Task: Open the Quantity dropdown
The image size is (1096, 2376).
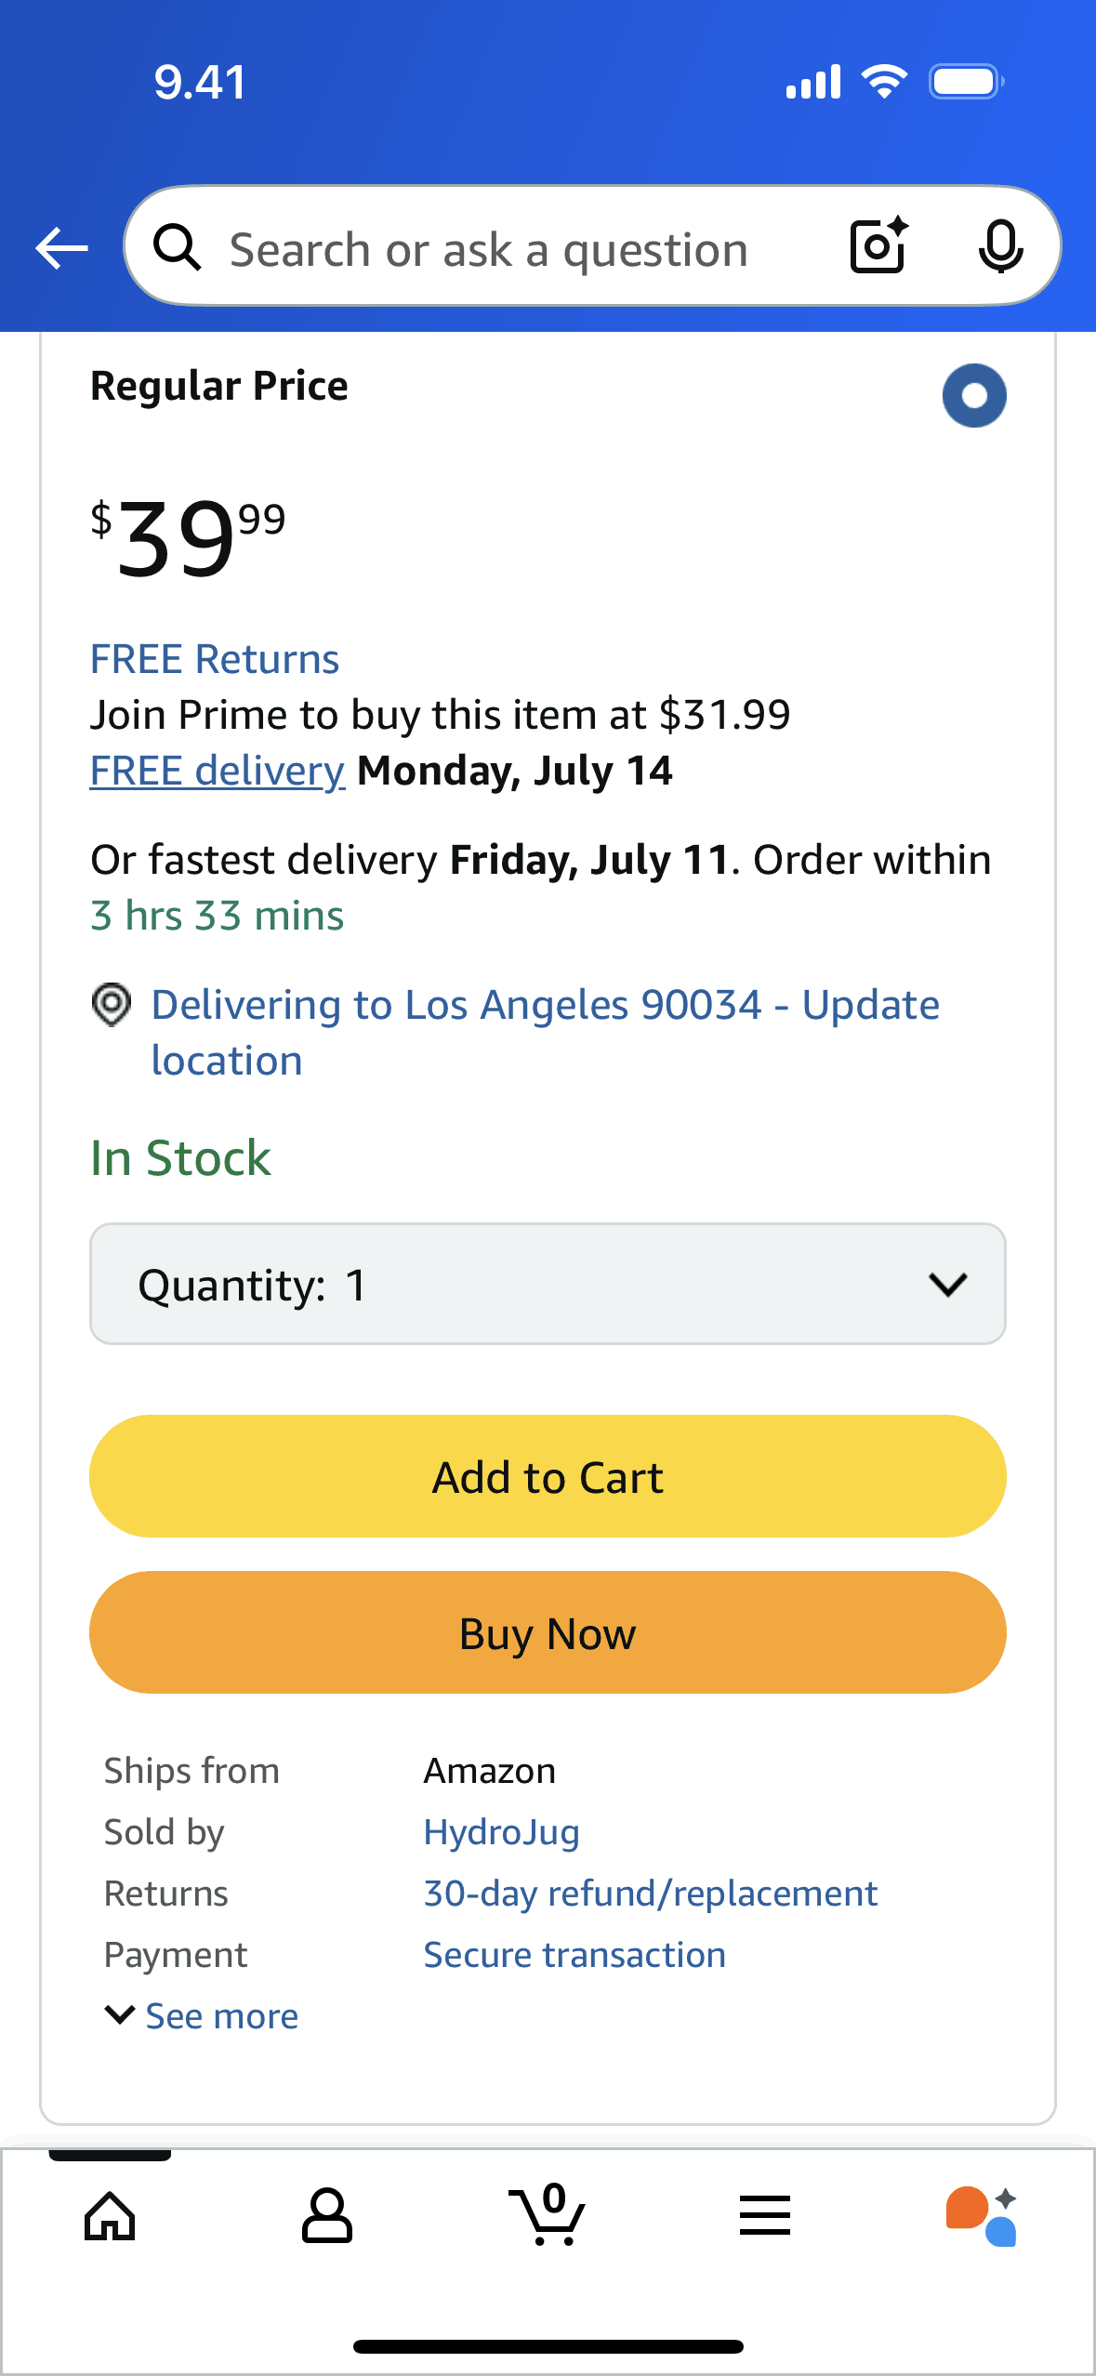Action: click(548, 1284)
